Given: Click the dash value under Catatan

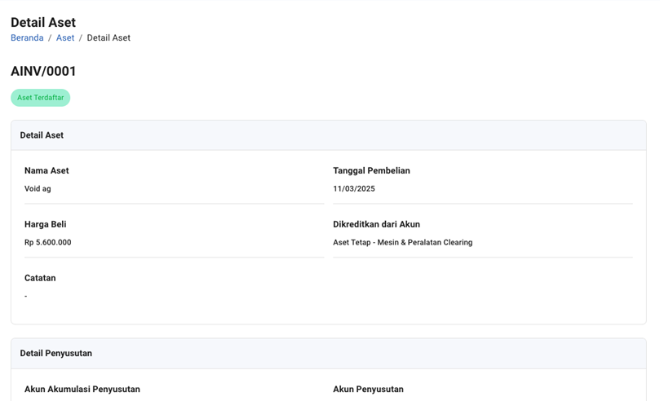Looking at the screenshot, I should 26,297.
